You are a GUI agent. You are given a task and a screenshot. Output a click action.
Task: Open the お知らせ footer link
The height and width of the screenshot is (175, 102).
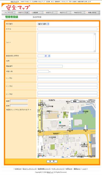pyautogui.click(x=18, y=169)
